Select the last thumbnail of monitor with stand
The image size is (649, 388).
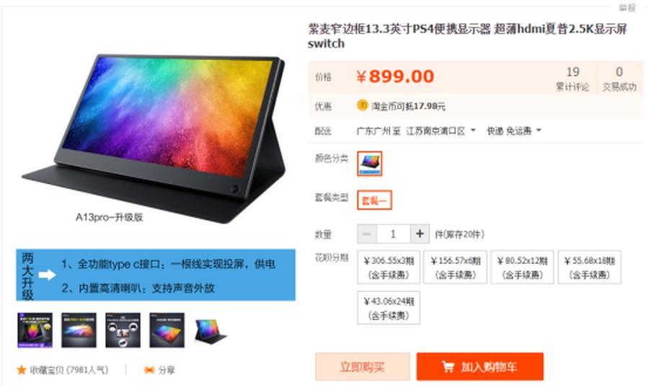click(211, 330)
